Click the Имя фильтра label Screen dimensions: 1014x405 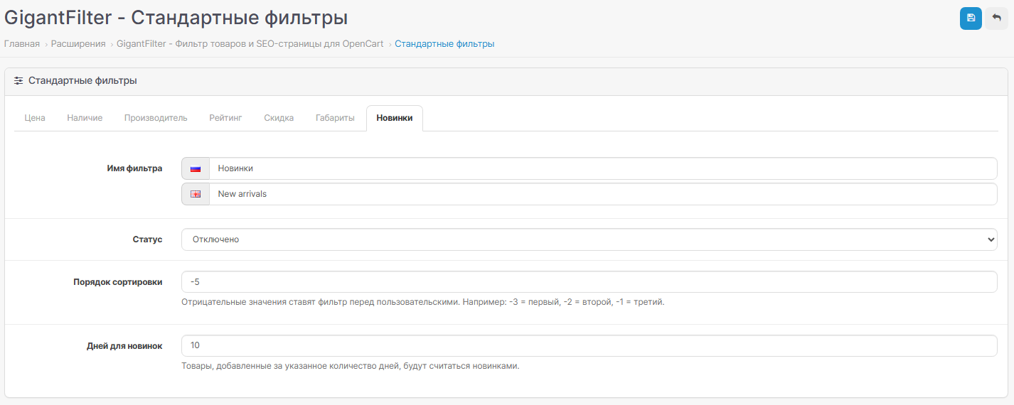[133, 168]
